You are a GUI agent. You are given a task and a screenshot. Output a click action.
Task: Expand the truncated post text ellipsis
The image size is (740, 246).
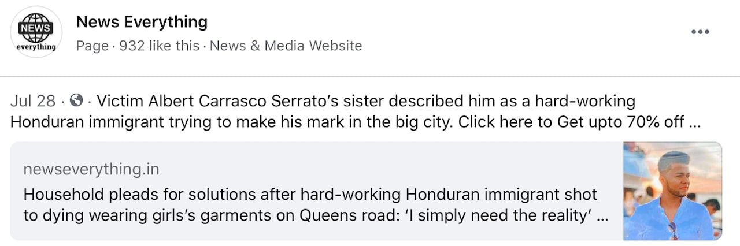(695, 122)
